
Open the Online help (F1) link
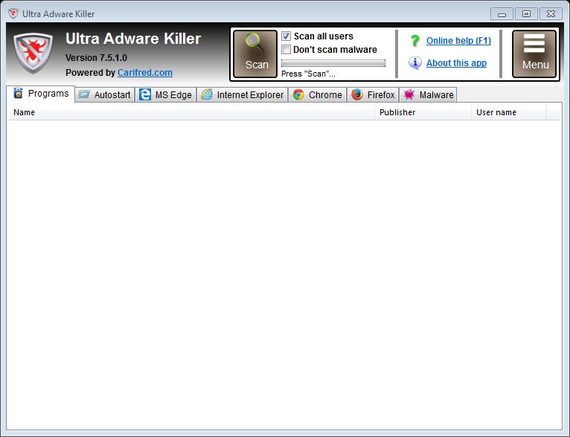[x=458, y=41]
